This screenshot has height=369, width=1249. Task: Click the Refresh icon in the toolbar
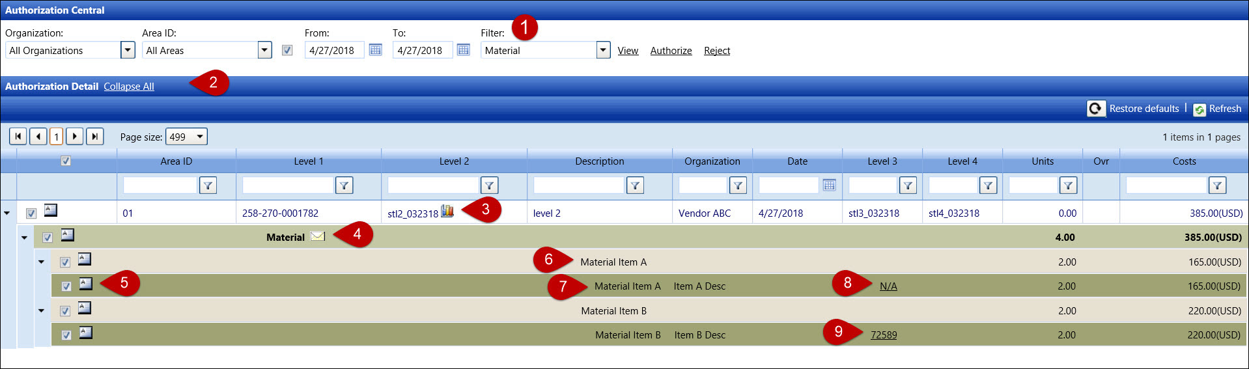click(x=1200, y=109)
